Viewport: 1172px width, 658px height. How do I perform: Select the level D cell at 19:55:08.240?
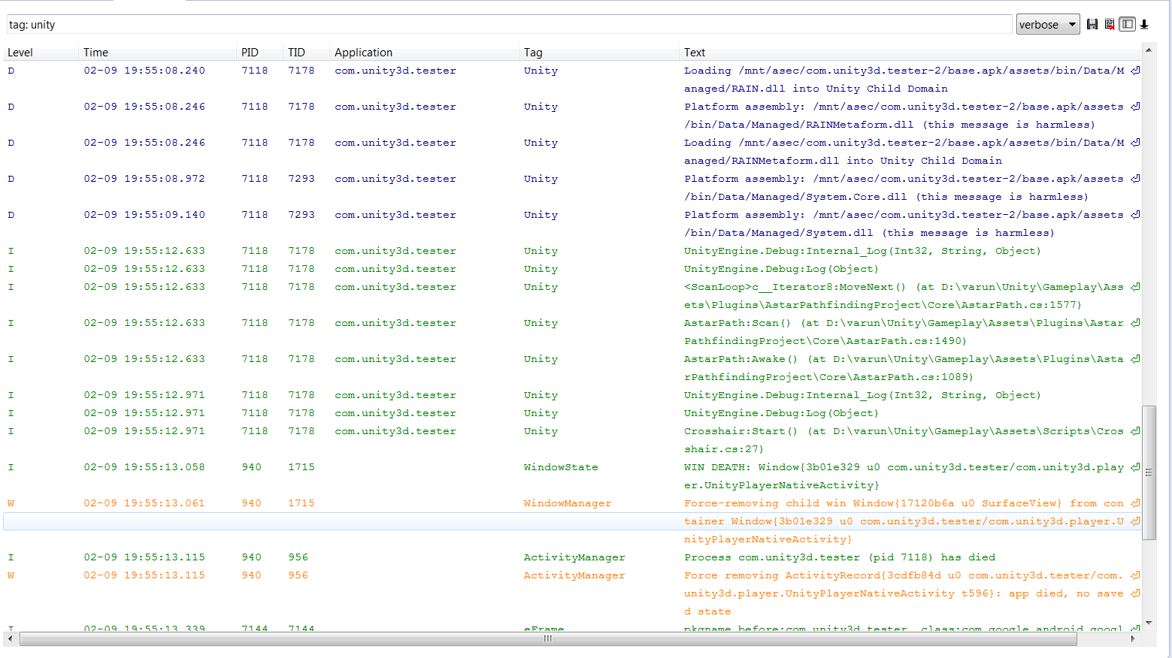11,71
